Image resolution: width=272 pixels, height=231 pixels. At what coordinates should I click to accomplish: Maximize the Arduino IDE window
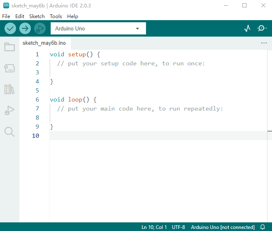coord(244,5)
